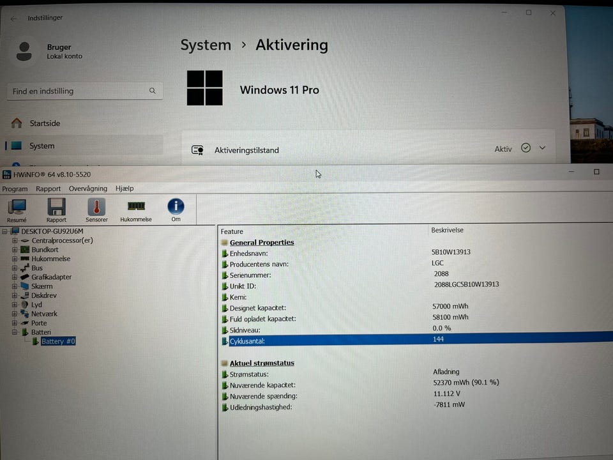Expand the Bus tree node
The height and width of the screenshot is (460, 613).
click(15, 268)
